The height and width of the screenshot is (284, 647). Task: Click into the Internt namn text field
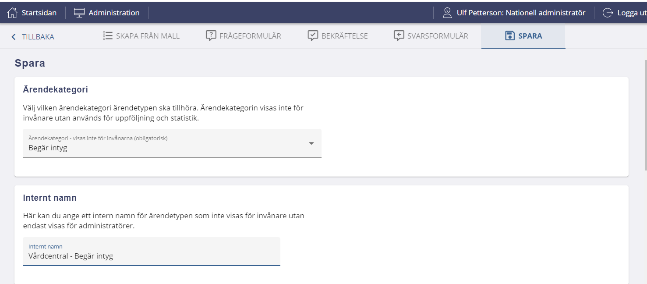pyautogui.click(x=151, y=256)
